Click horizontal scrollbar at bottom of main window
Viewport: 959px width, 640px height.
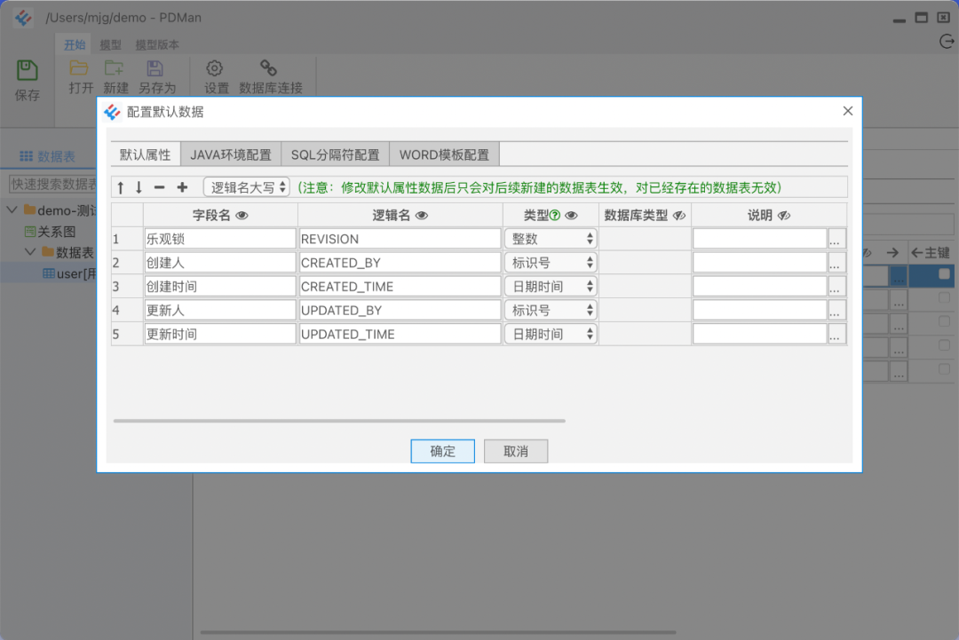tap(438, 632)
